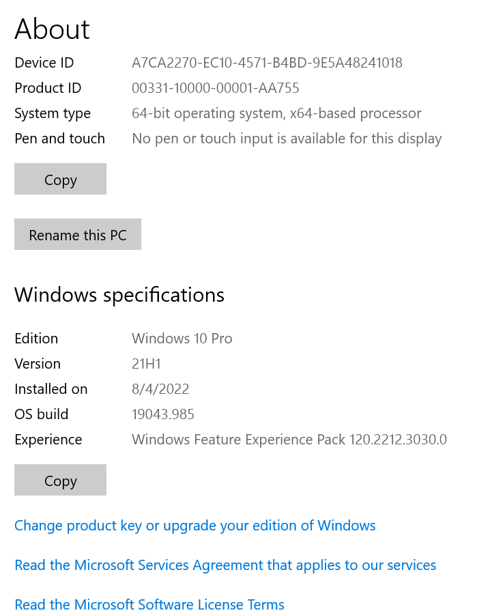Copy the Windows specifications info
The image size is (490, 613).
(x=60, y=481)
